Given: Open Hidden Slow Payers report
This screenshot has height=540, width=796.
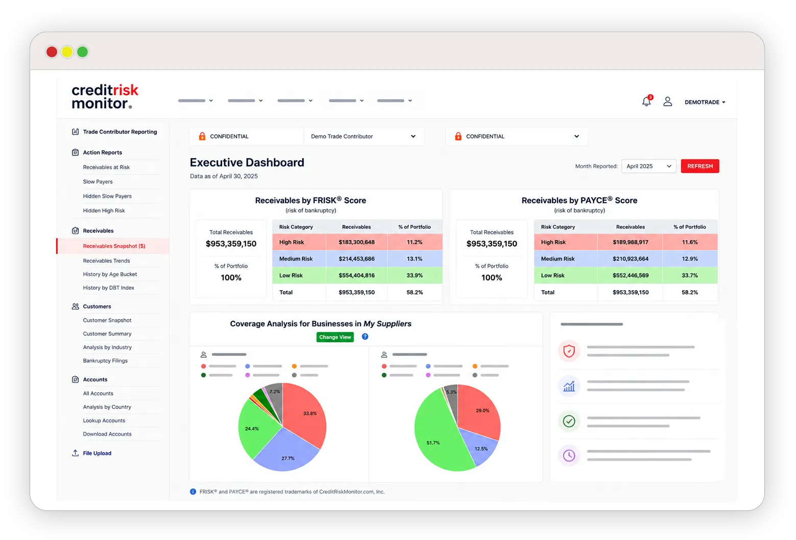Looking at the screenshot, I should click(x=107, y=196).
